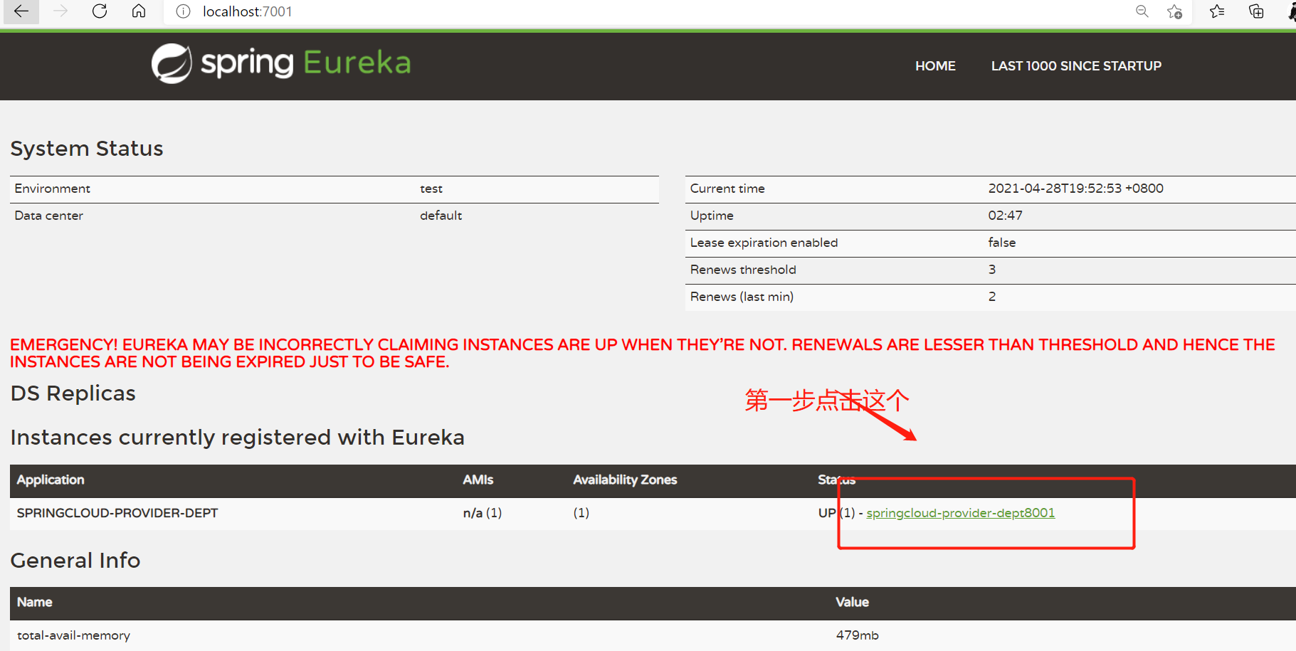The width and height of the screenshot is (1296, 651).
Task: Click the System Status heading
Action: [x=87, y=149]
